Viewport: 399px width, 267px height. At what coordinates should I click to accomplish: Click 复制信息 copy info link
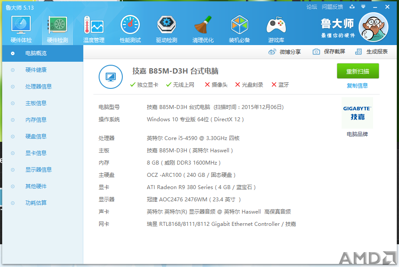point(357,86)
